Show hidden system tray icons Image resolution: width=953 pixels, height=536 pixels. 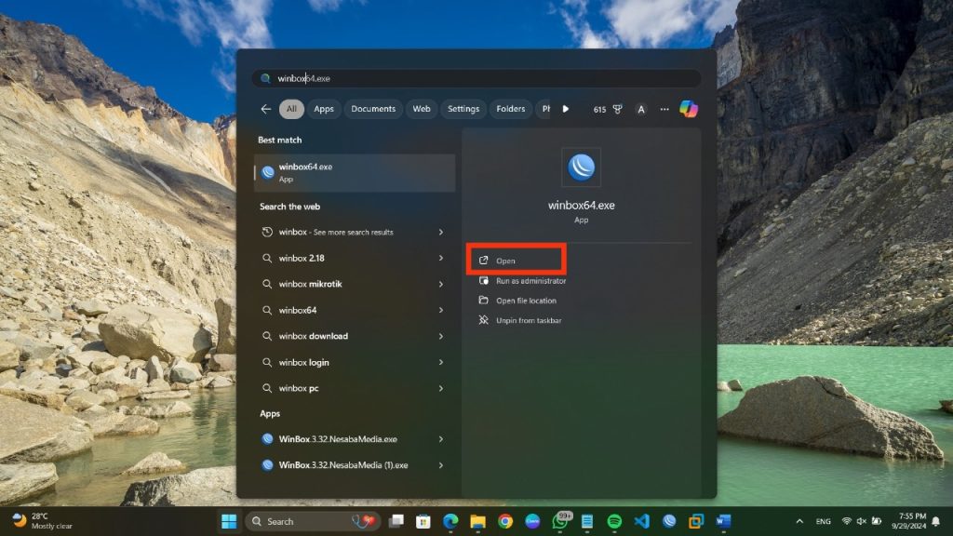tap(799, 521)
